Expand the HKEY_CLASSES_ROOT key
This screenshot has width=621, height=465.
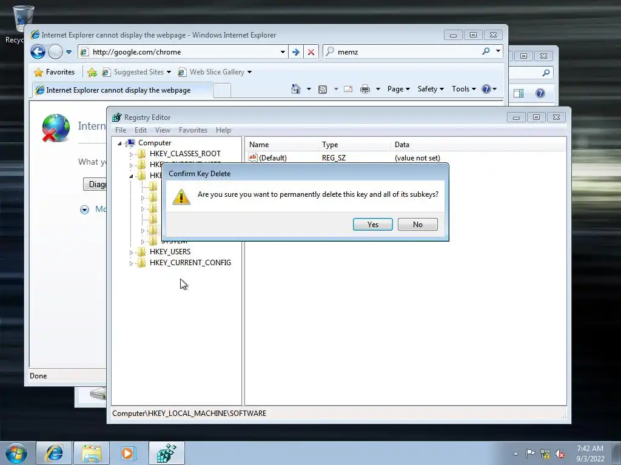point(131,154)
